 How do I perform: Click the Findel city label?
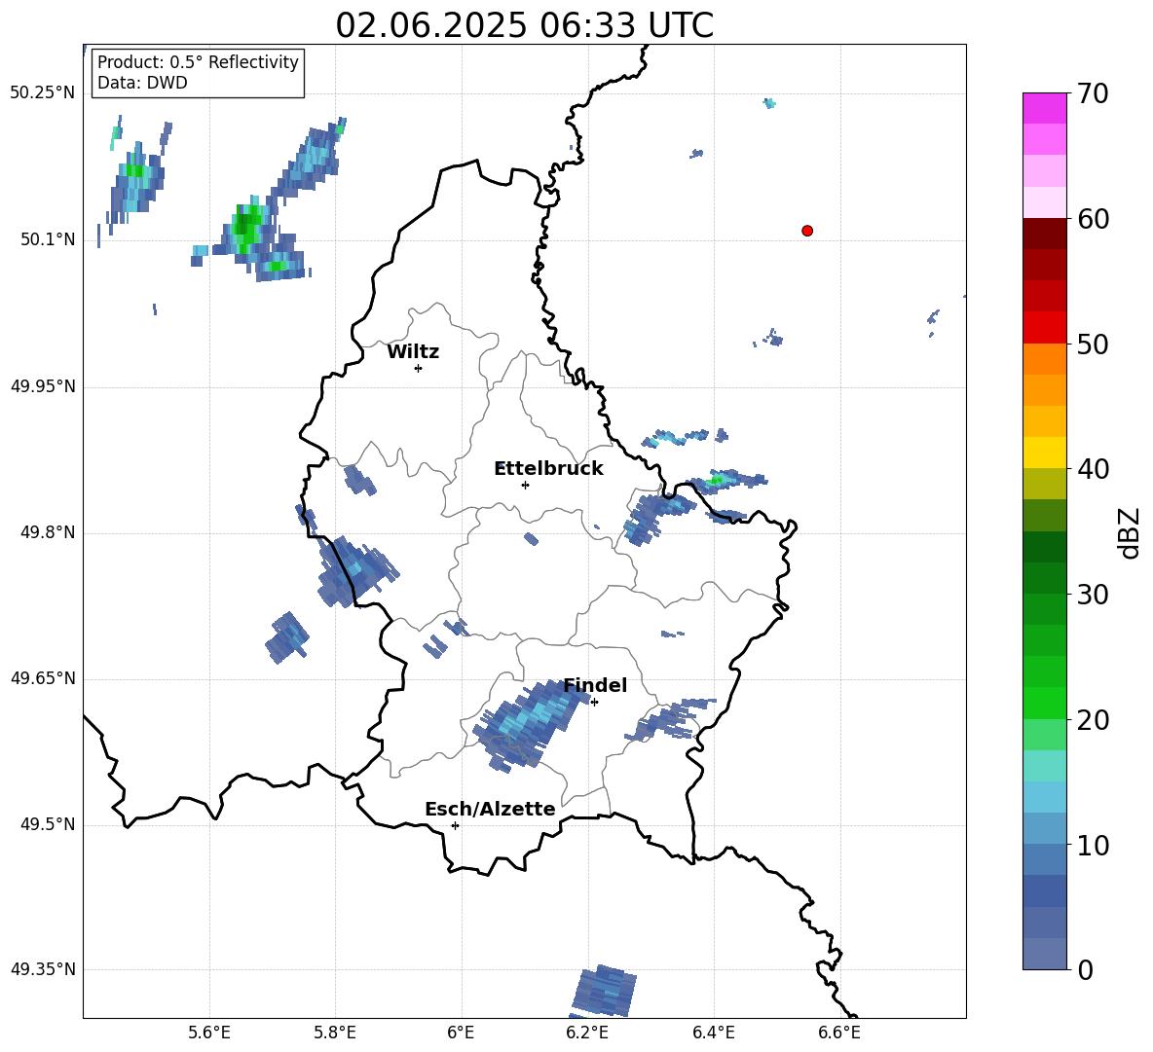[595, 685]
